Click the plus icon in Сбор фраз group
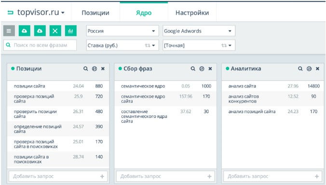Viewport: 326px width, 185px height. 209,176
